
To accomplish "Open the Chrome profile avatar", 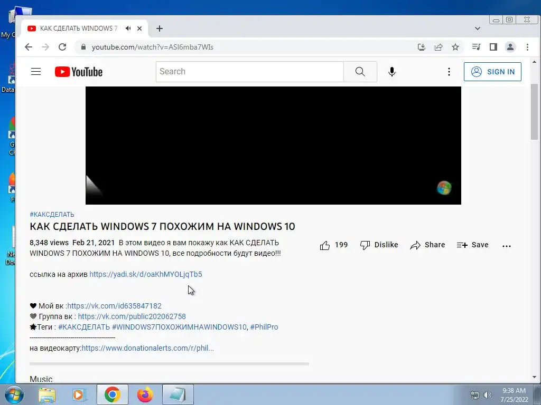I will tap(510, 47).
